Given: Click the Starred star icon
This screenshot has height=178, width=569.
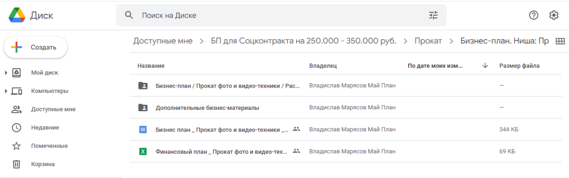Looking at the screenshot, I should (17, 146).
